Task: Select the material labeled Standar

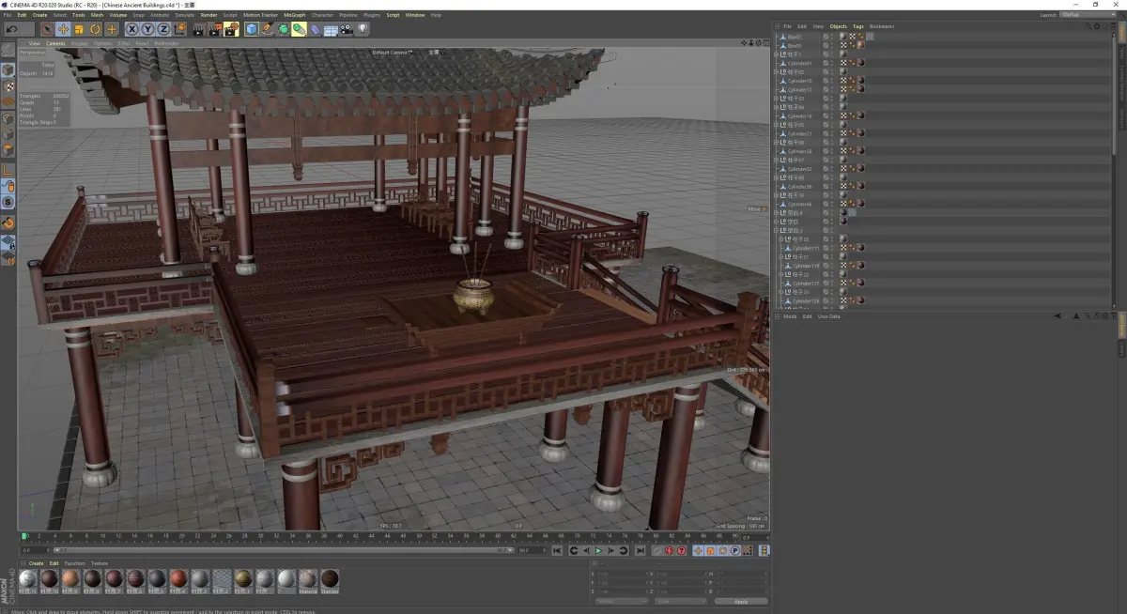Action: [330, 578]
